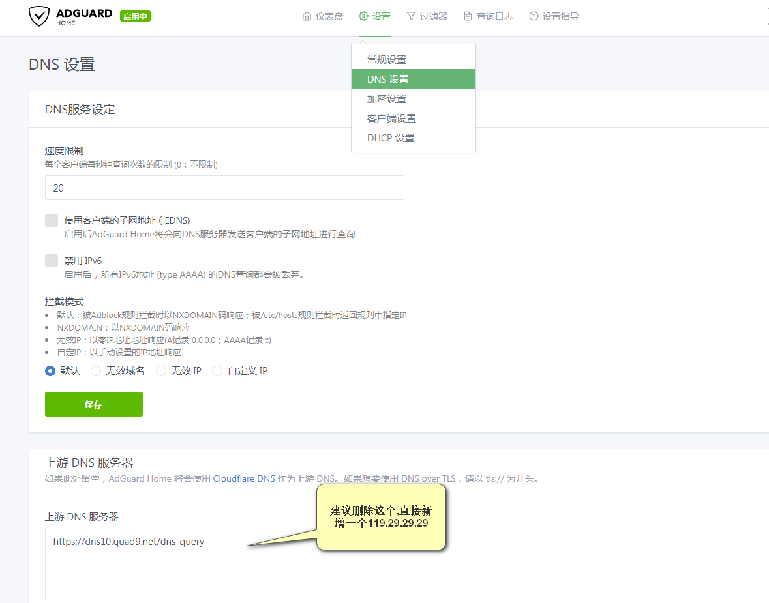Click the AdGuard Home shield logo
The width and height of the screenshot is (769, 603).
[x=39, y=16]
